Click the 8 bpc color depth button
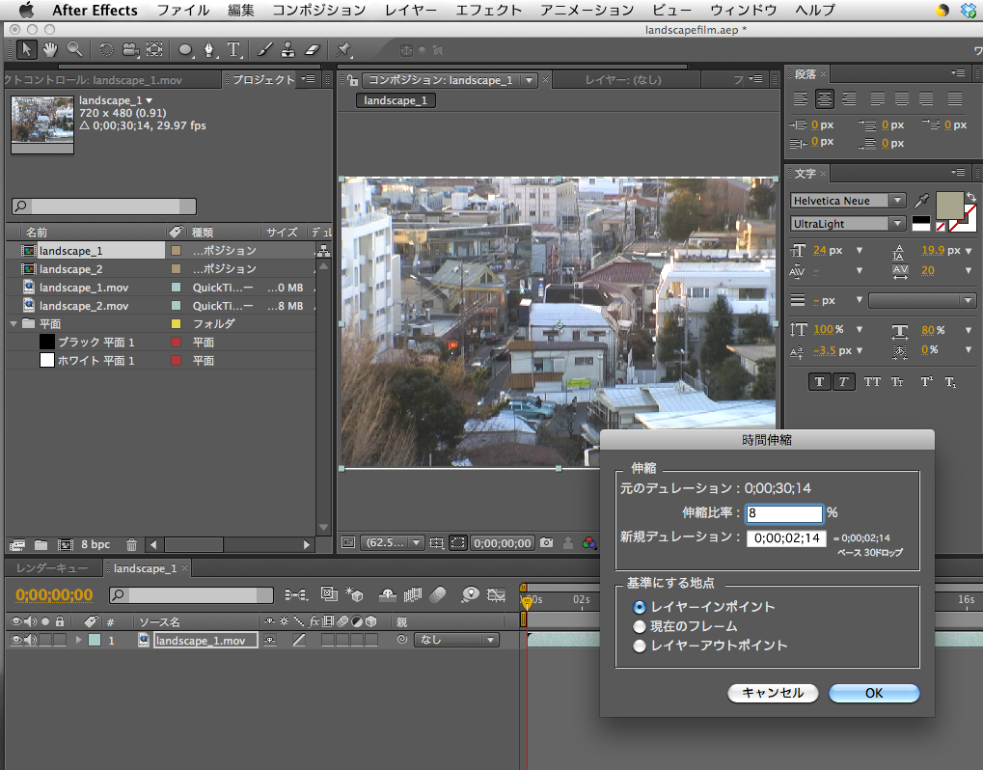Image resolution: width=983 pixels, height=770 pixels. tap(96, 544)
